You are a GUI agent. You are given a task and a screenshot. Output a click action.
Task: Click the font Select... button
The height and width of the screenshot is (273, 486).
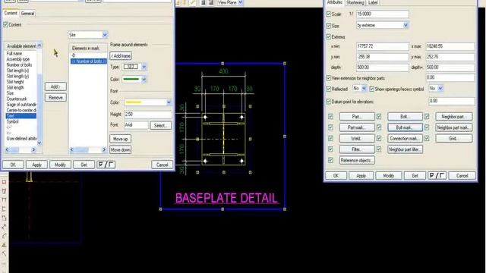click(160, 125)
